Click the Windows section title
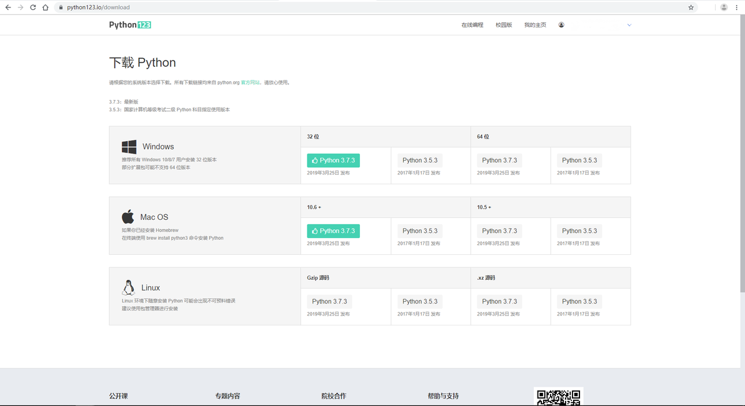 tap(158, 147)
